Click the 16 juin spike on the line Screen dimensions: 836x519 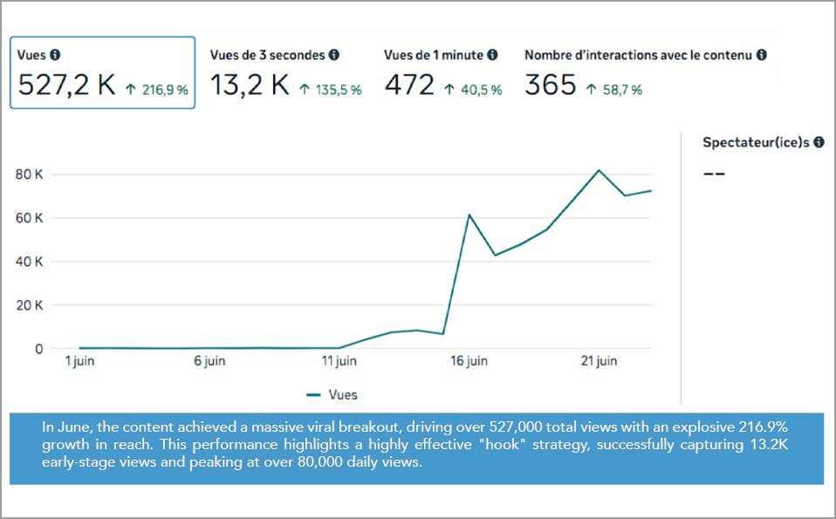coord(469,215)
